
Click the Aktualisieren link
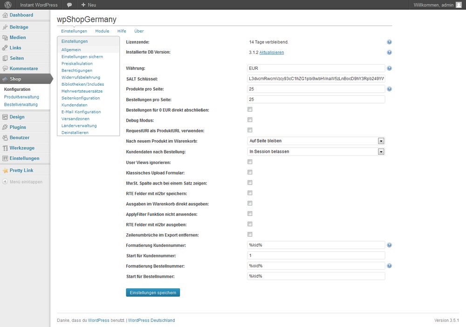pos(272,52)
